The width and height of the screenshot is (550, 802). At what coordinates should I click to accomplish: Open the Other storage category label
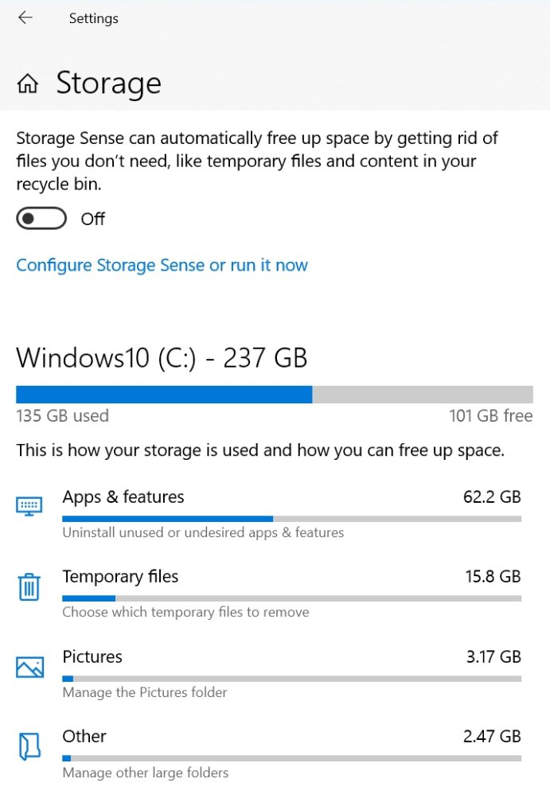tap(84, 737)
